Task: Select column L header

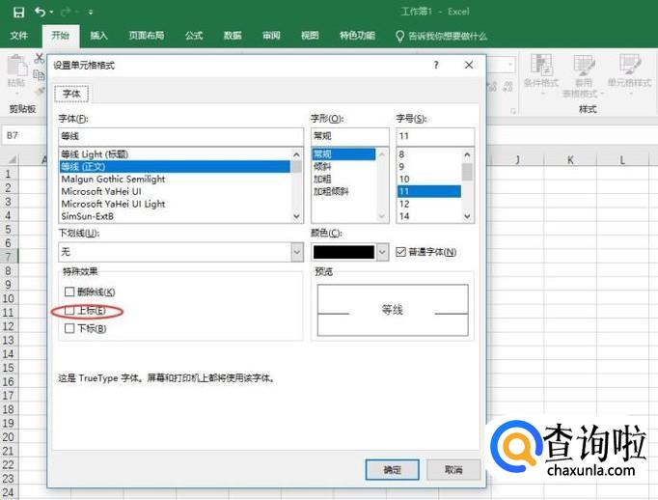Action: (622, 160)
